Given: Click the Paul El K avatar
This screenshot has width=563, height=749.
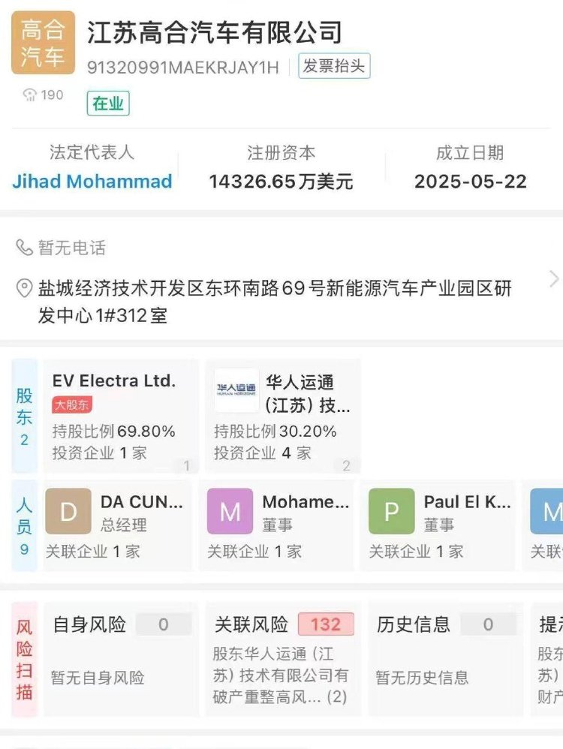Looking at the screenshot, I should click(x=391, y=511).
